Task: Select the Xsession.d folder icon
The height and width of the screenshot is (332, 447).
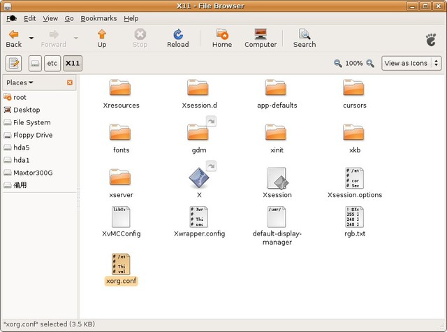Action: (198, 87)
